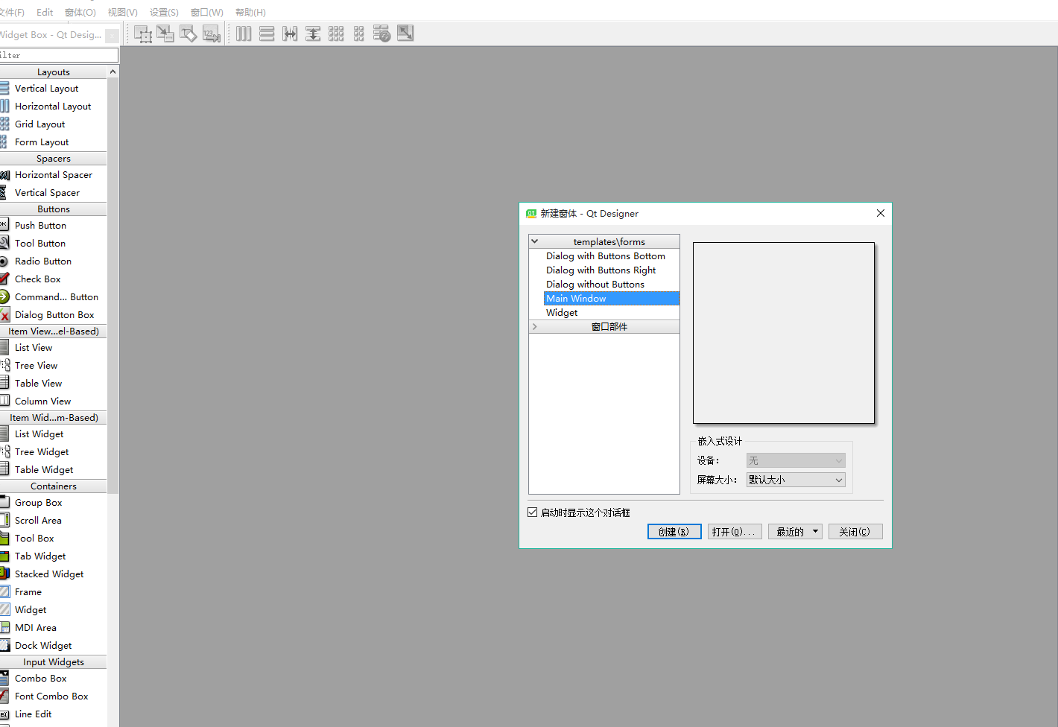Select the Edit Widgets mode icon
This screenshot has width=1058, height=727.
click(143, 33)
